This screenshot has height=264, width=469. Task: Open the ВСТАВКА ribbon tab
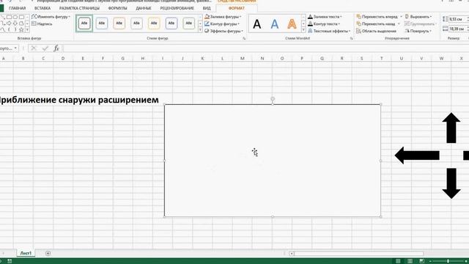click(x=43, y=8)
